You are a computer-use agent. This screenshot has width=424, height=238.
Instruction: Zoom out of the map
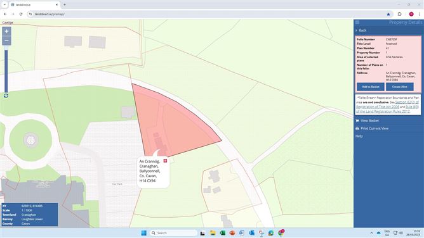click(6, 41)
